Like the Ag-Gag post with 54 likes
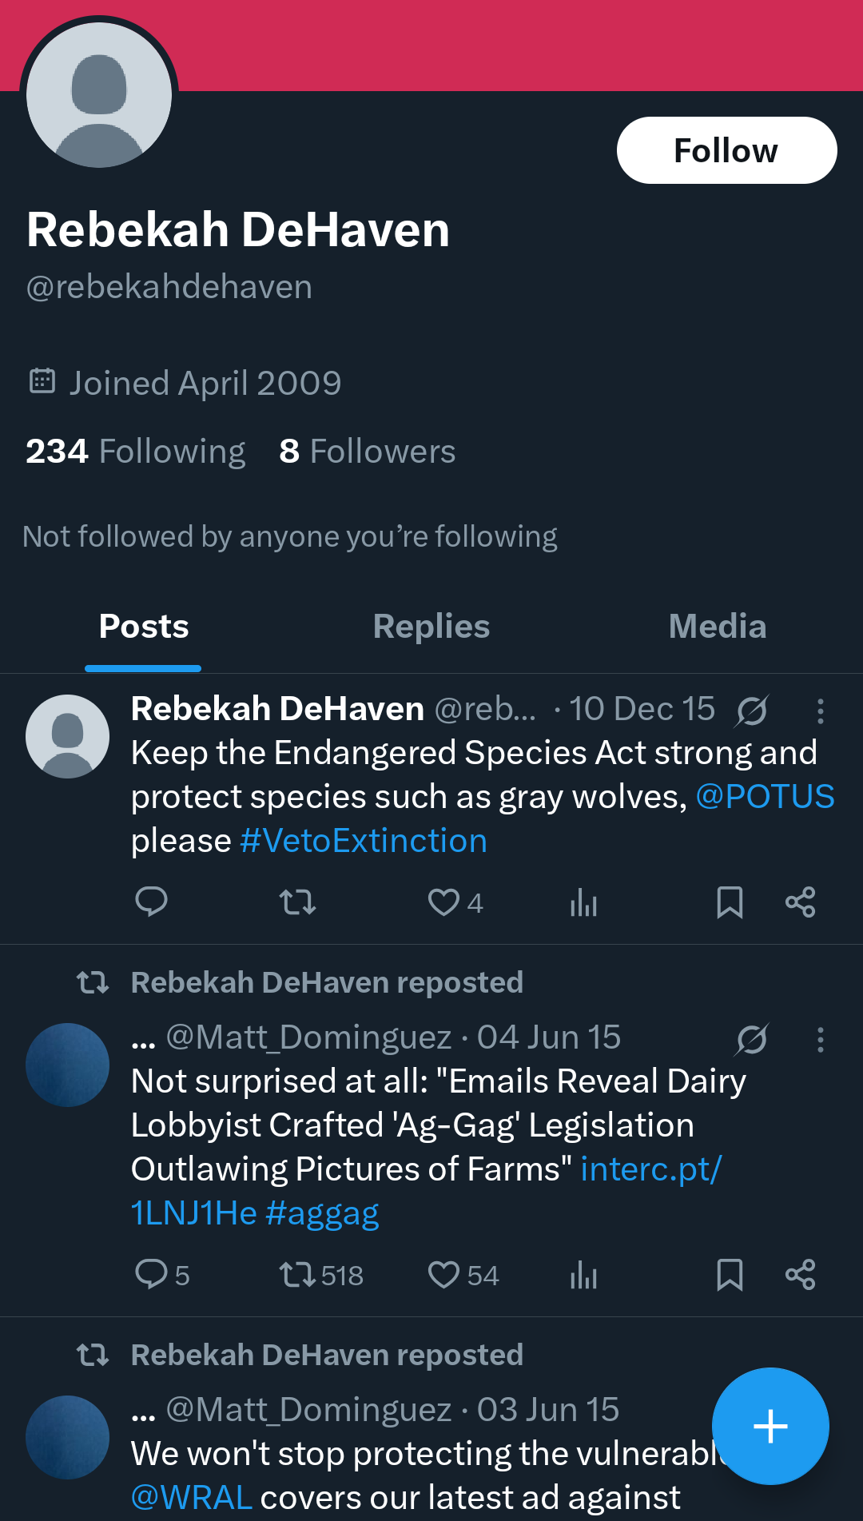 (x=444, y=1275)
